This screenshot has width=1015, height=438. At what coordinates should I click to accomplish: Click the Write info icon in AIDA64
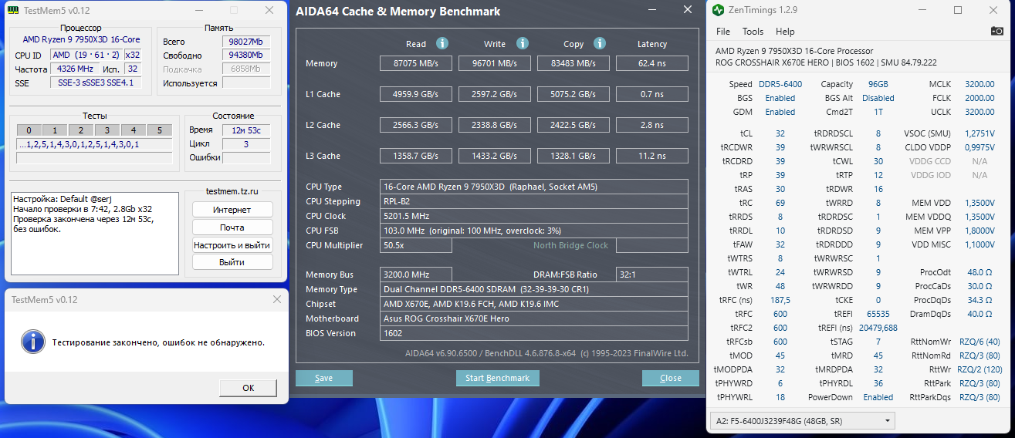[x=523, y=44]
